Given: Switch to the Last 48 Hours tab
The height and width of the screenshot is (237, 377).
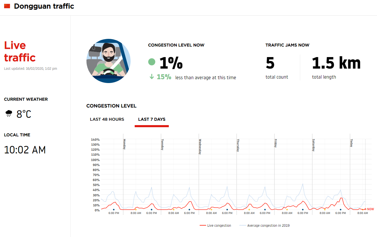Looking at the screenshot, I should click(107, 119).
